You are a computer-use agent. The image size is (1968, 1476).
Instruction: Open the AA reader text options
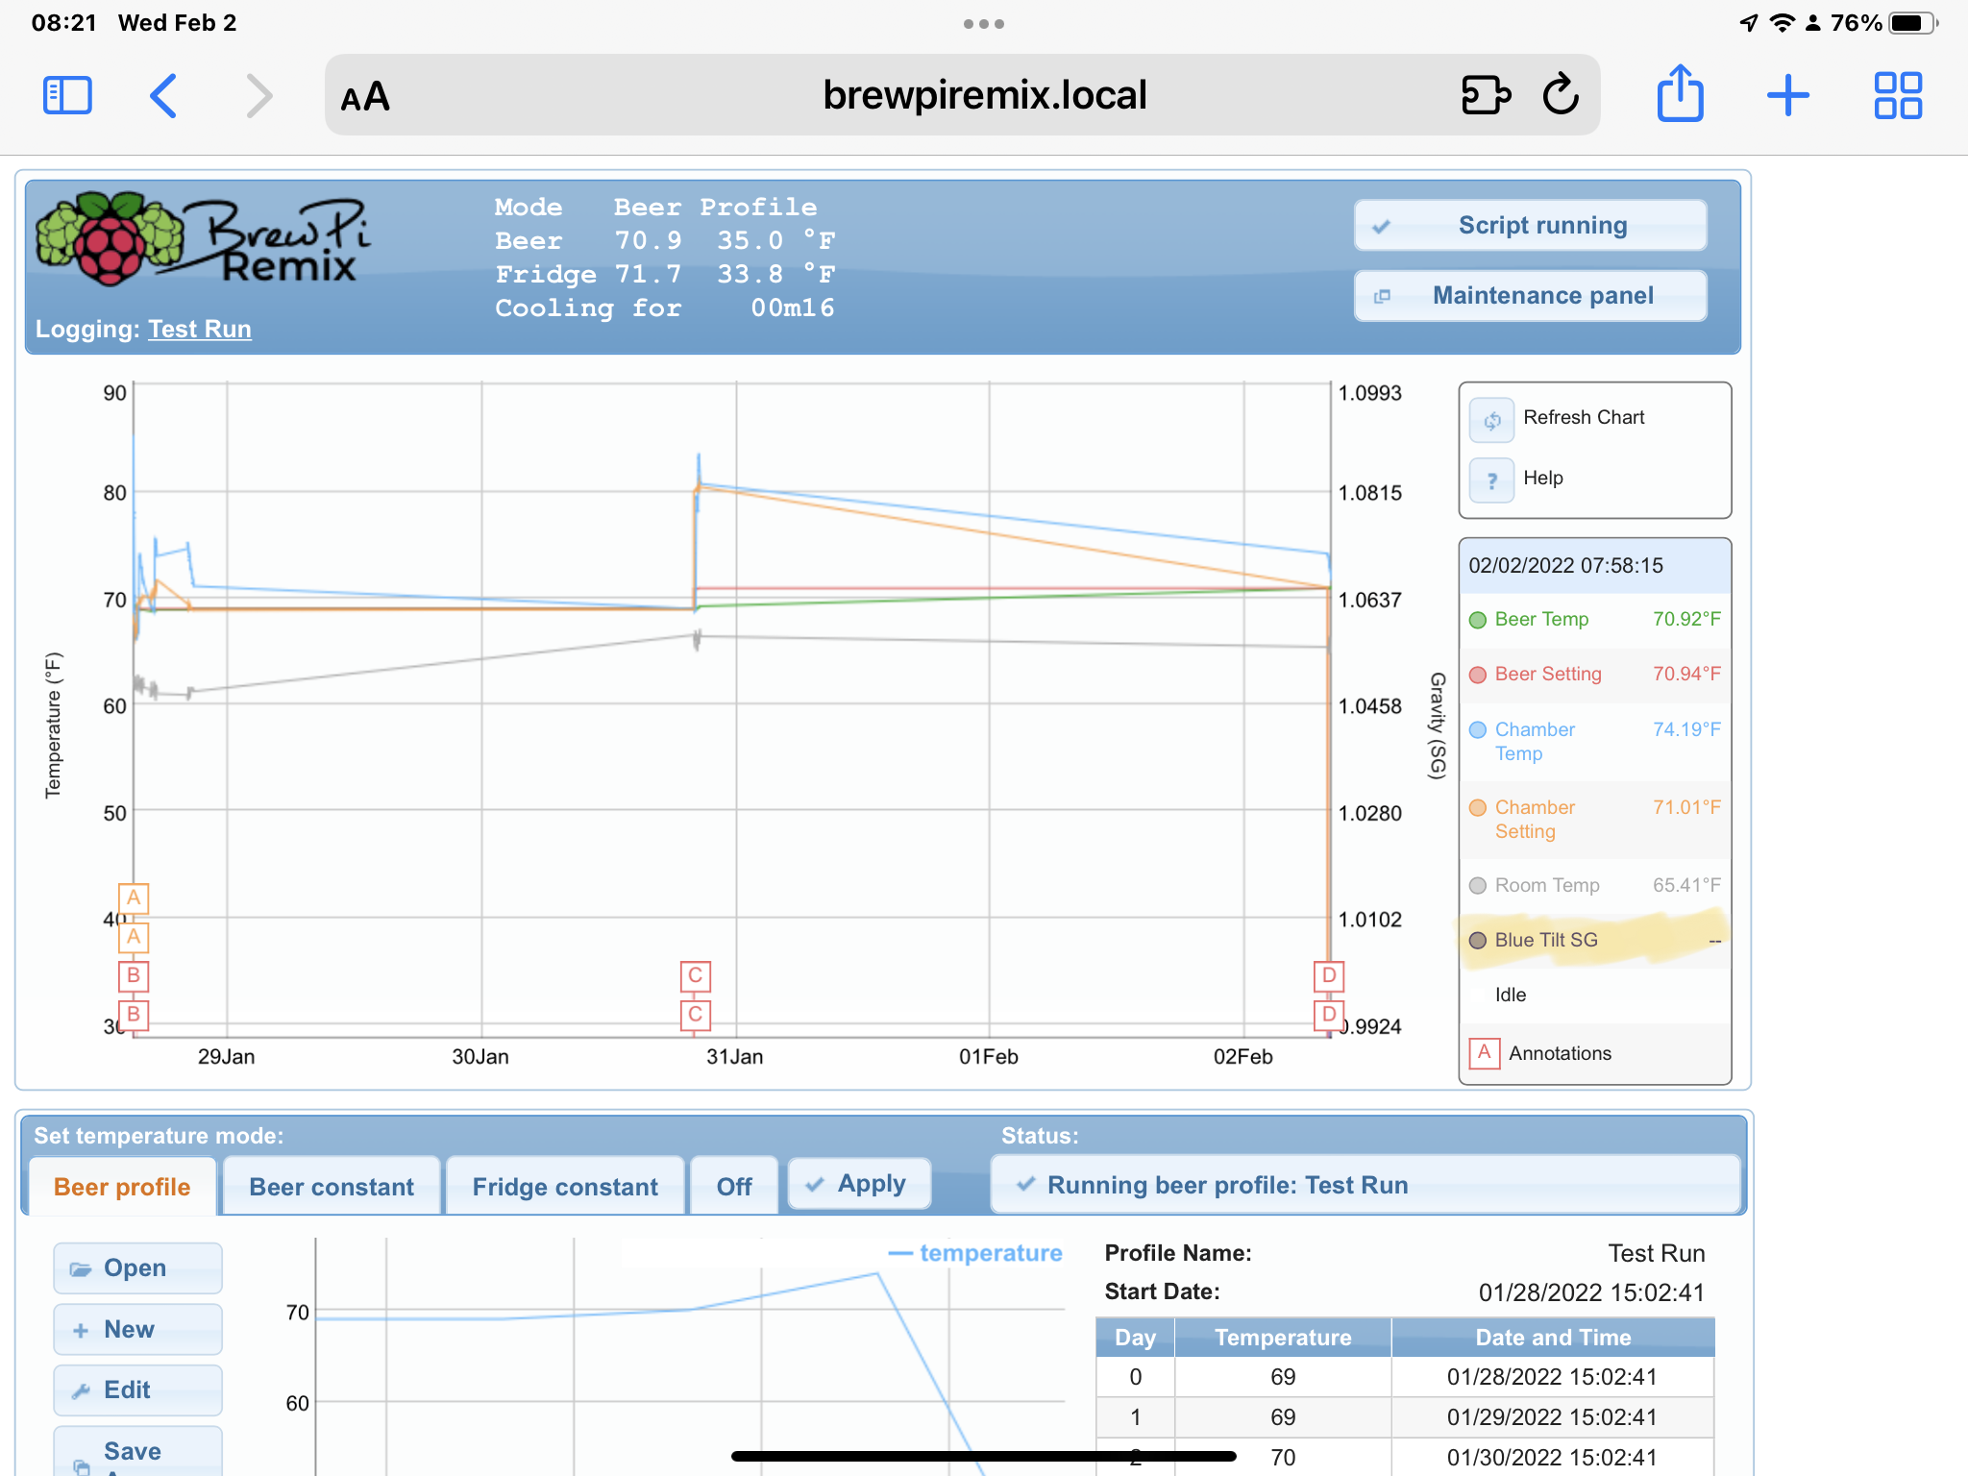click(x=365, y=96)
